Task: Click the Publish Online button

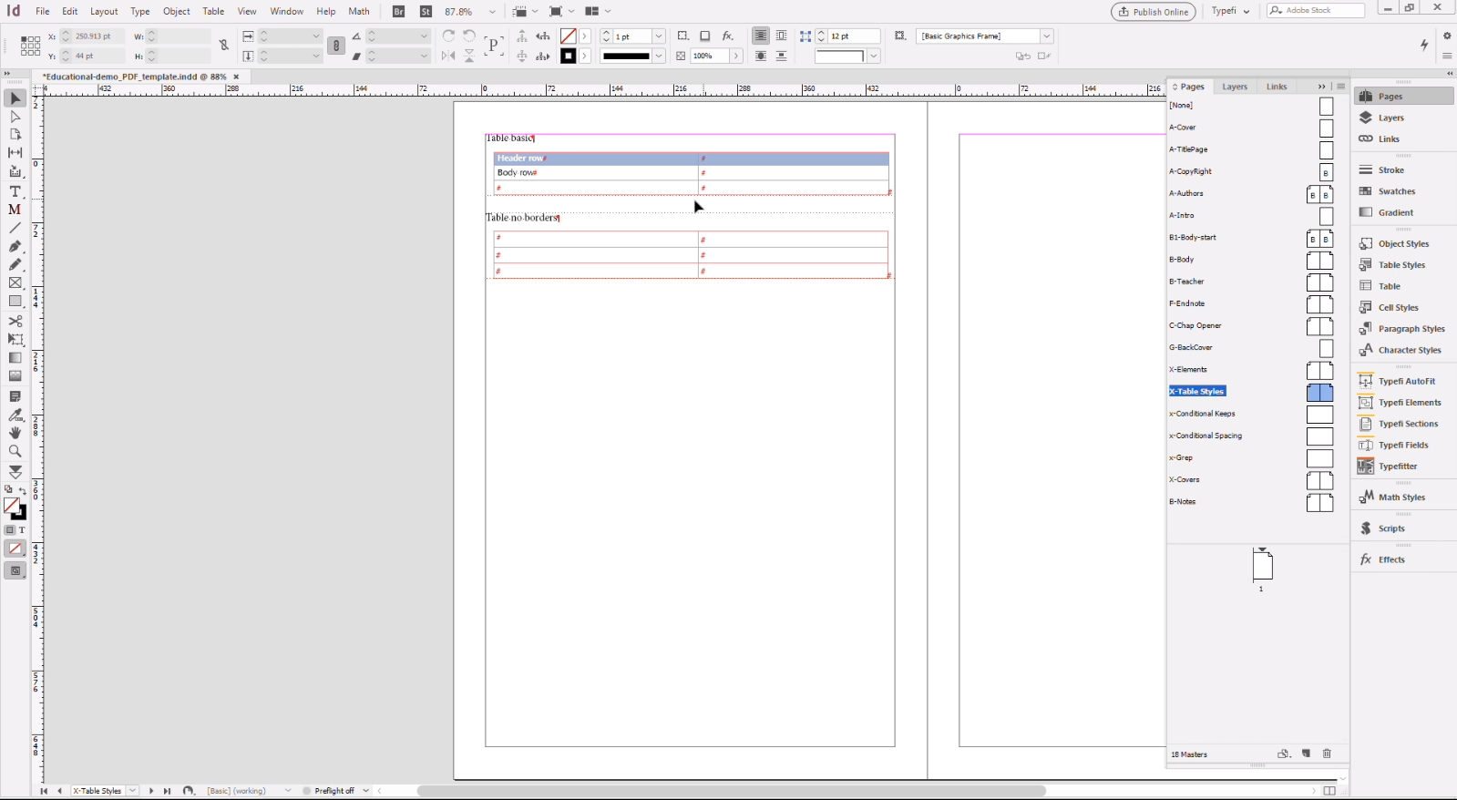Action: click(1154, 12)
